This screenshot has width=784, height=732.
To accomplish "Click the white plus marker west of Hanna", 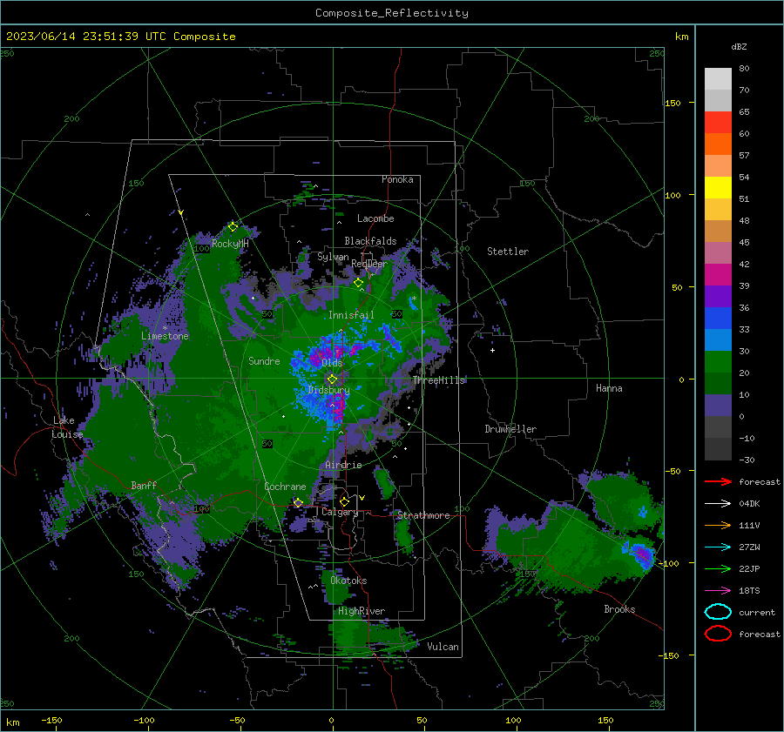I will tap(492, 350).
